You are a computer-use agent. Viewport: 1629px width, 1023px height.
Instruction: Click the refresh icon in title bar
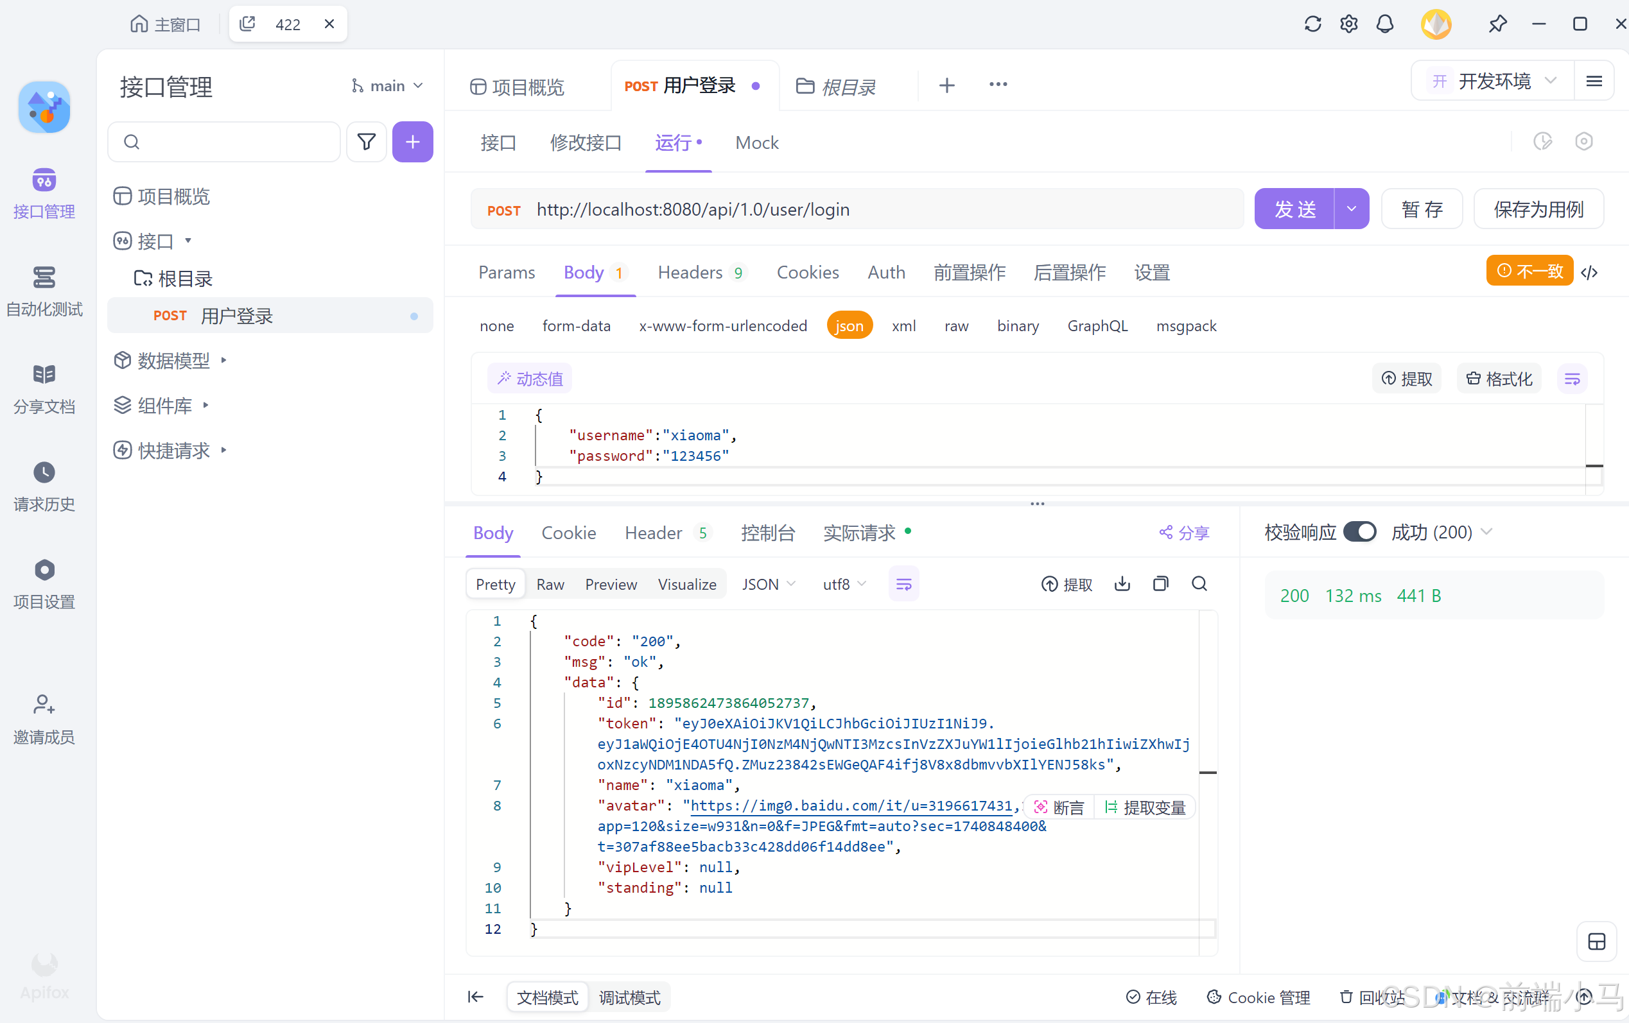click(x=1312, y=24)
